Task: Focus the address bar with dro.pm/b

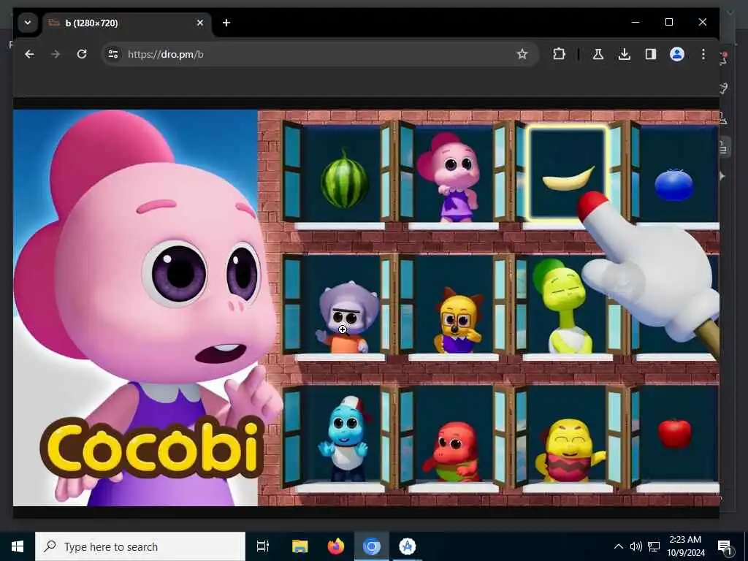Action: pyautogui.click(x=320, y=54)
